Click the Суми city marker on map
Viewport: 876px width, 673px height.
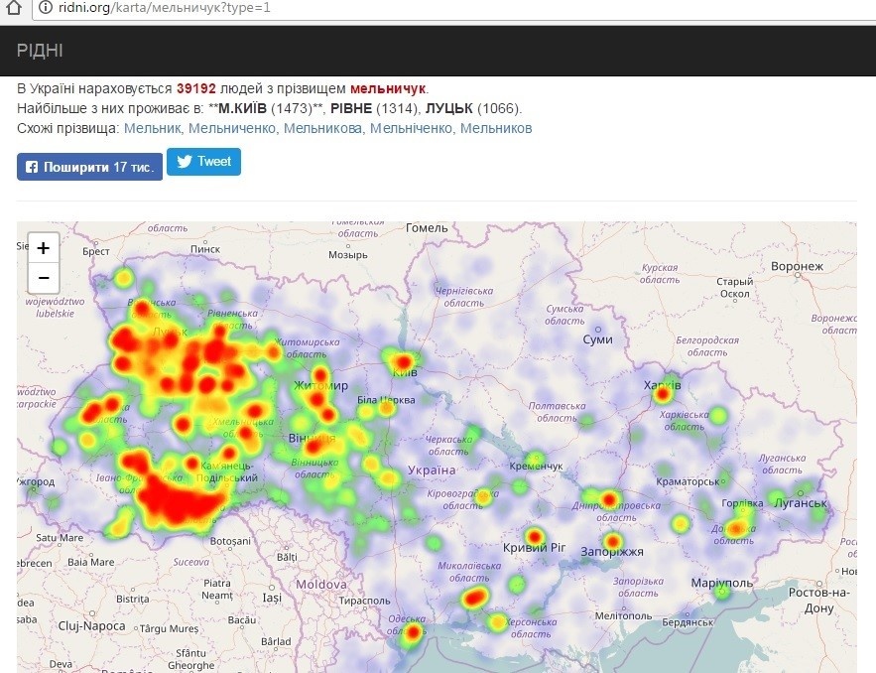[598, 330]
